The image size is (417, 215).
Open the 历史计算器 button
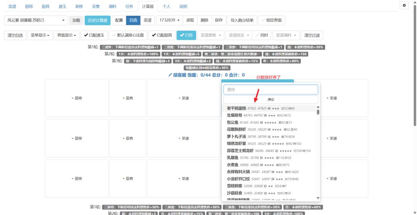98,20
